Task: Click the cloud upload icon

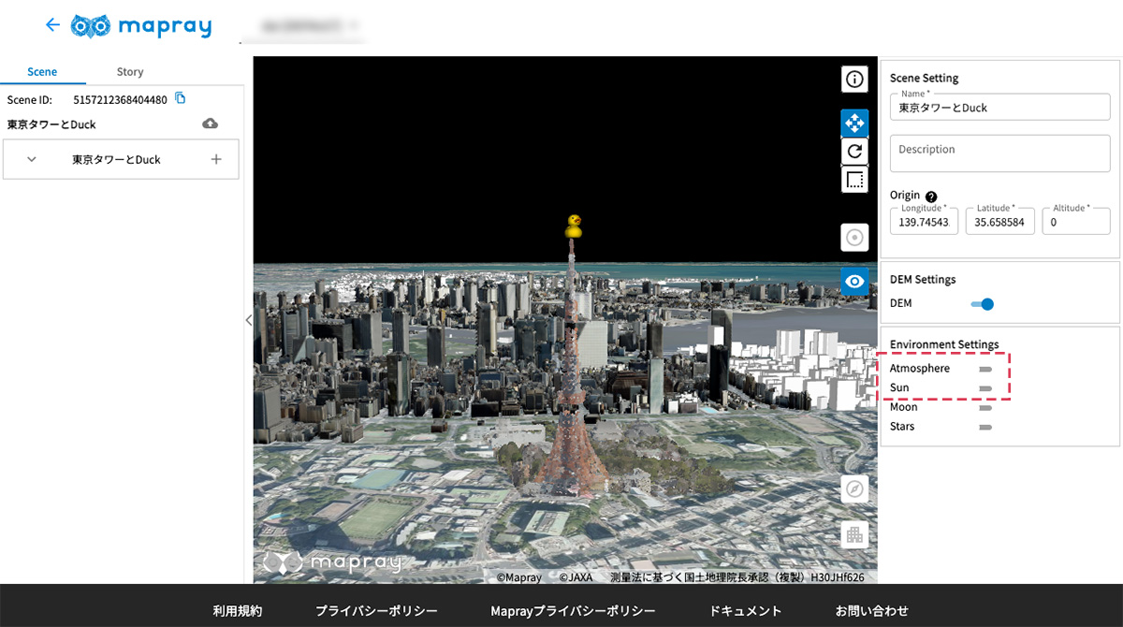Action: pos(211,124)
